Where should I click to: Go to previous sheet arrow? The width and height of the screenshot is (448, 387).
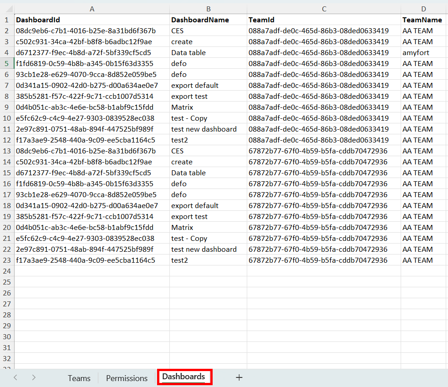(x=15, y=377)
